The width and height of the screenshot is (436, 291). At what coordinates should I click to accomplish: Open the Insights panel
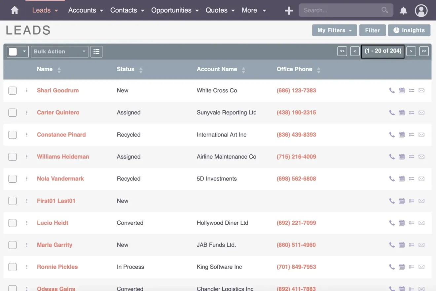pyautogui.click(x=409, y=30)
